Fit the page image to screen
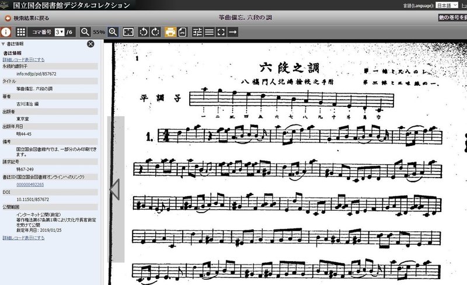The width and height of the screenshot is (467, 285). coord(128,32)
